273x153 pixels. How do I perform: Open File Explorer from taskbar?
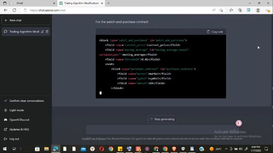46,149
